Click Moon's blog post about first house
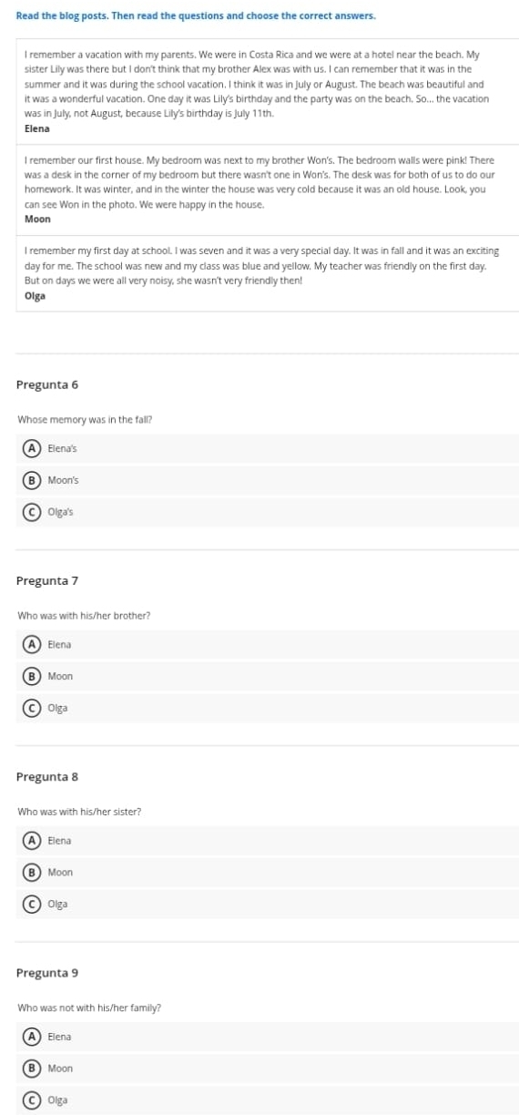This screenshot has width=519, height=1115. click(268, 189)
